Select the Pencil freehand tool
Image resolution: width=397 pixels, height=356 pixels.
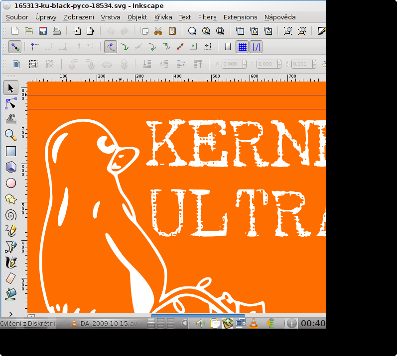coord(10,231)
